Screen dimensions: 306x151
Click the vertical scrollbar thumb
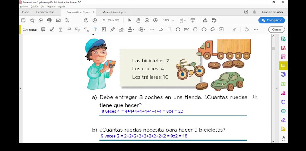click(x=273, y=48)
